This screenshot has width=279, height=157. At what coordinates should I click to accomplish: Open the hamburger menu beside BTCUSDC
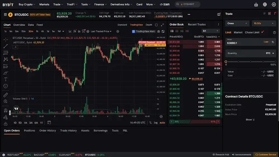tap(5, 15)
